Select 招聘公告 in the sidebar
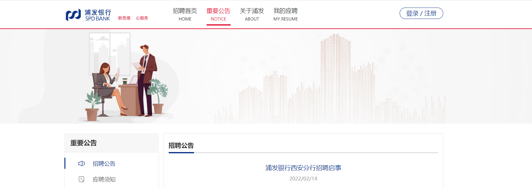This screenshot has width=532, height=188. pyautogui.click(x=104, y=164)
